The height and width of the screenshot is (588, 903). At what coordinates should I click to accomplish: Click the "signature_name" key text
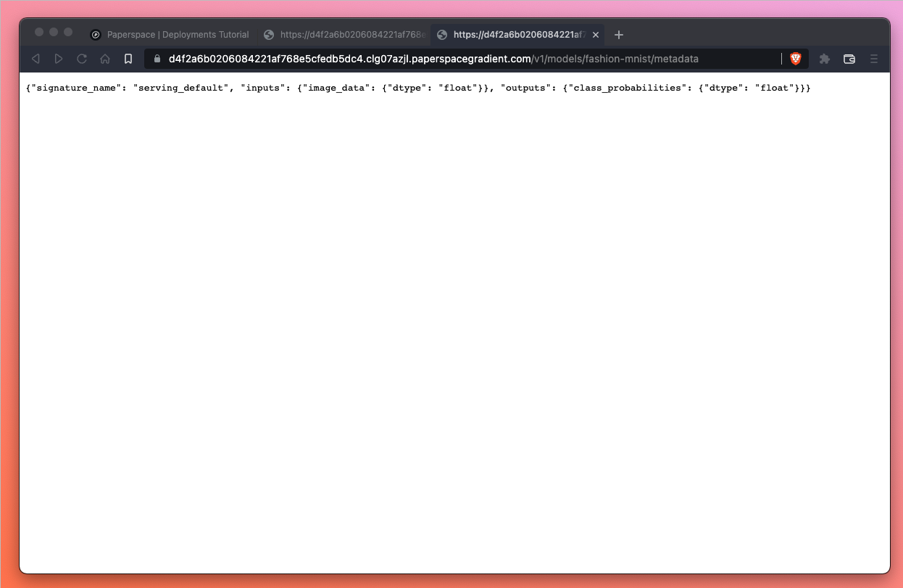click(x=75, y=88)
